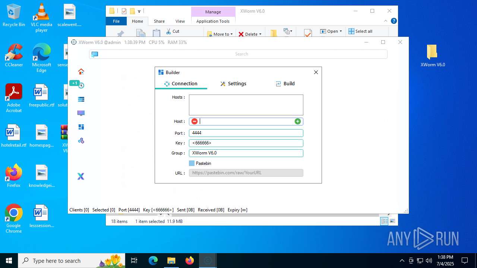This screenshot has width=477, height=268.
Task: Click the Manage contextual tab
Action: click(213, 12)
